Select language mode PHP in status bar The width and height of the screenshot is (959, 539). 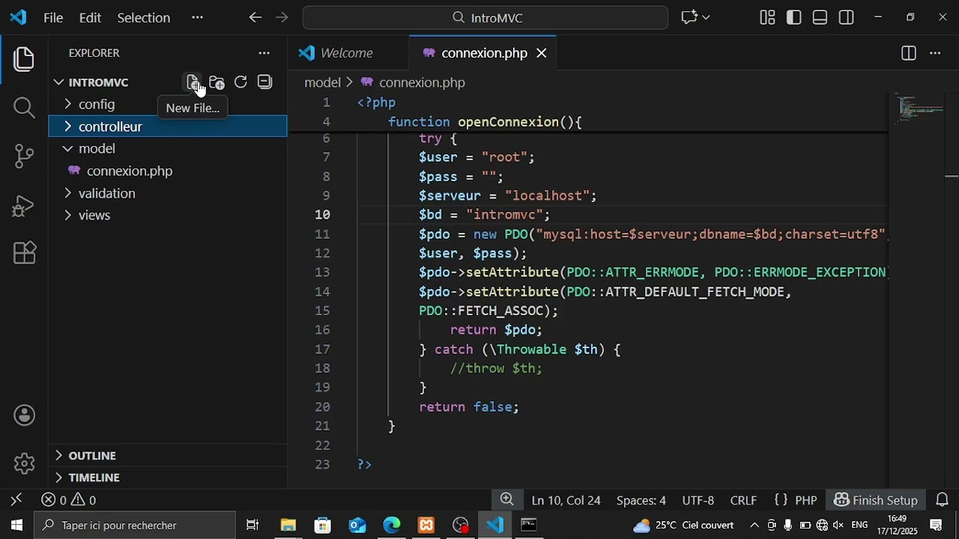coord(805,500)
